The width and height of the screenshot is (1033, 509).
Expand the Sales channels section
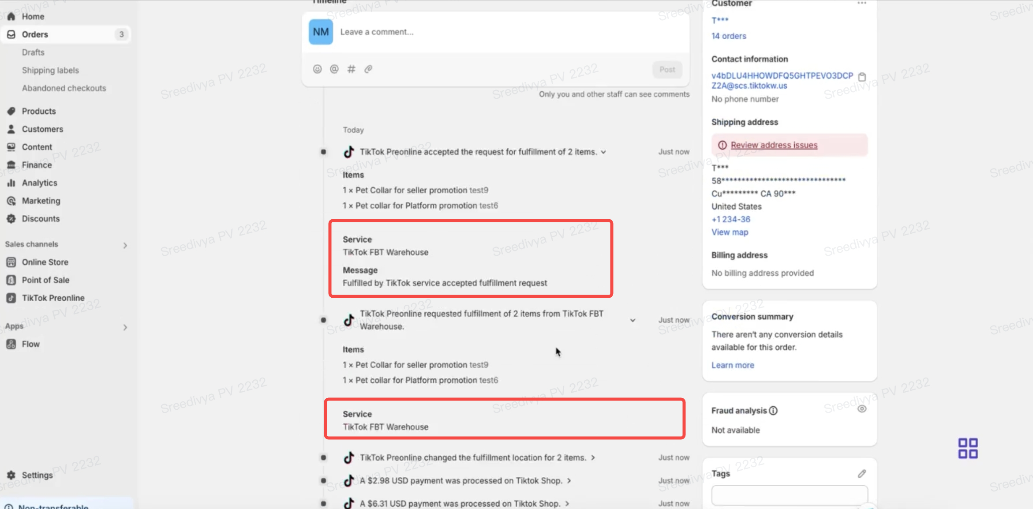point(125,245)
